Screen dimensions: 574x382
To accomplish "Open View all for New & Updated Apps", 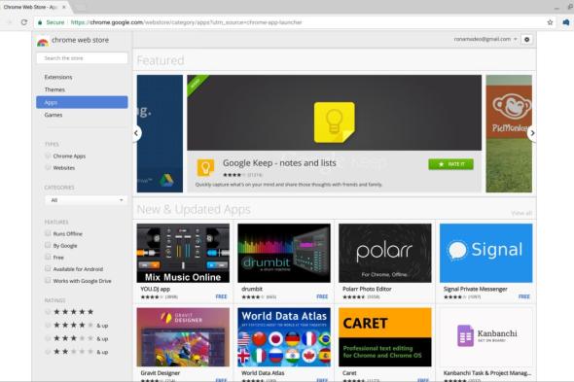I will click(521, 213).
